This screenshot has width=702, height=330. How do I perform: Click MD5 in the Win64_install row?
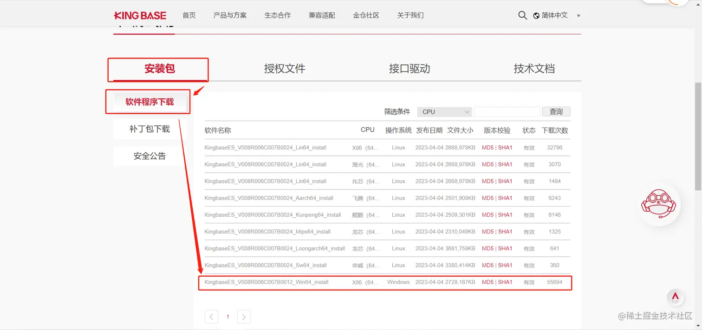(488, 282)
